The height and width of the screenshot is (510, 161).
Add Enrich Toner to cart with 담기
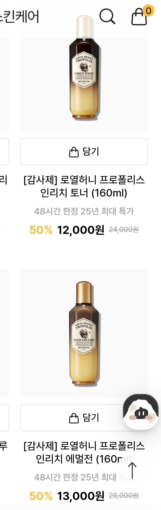84,152
